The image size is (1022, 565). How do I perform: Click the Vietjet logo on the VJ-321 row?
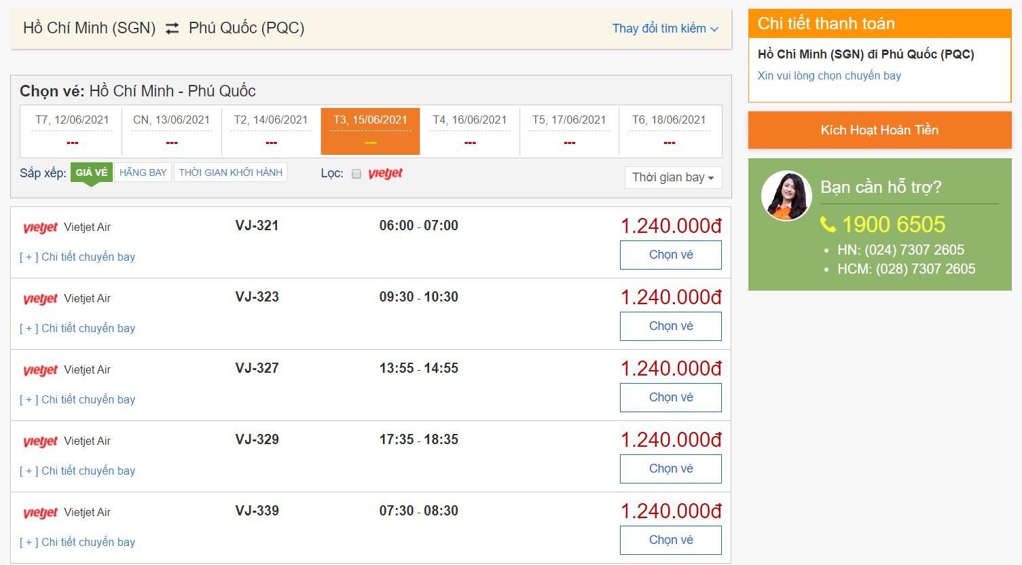[41, 227]
